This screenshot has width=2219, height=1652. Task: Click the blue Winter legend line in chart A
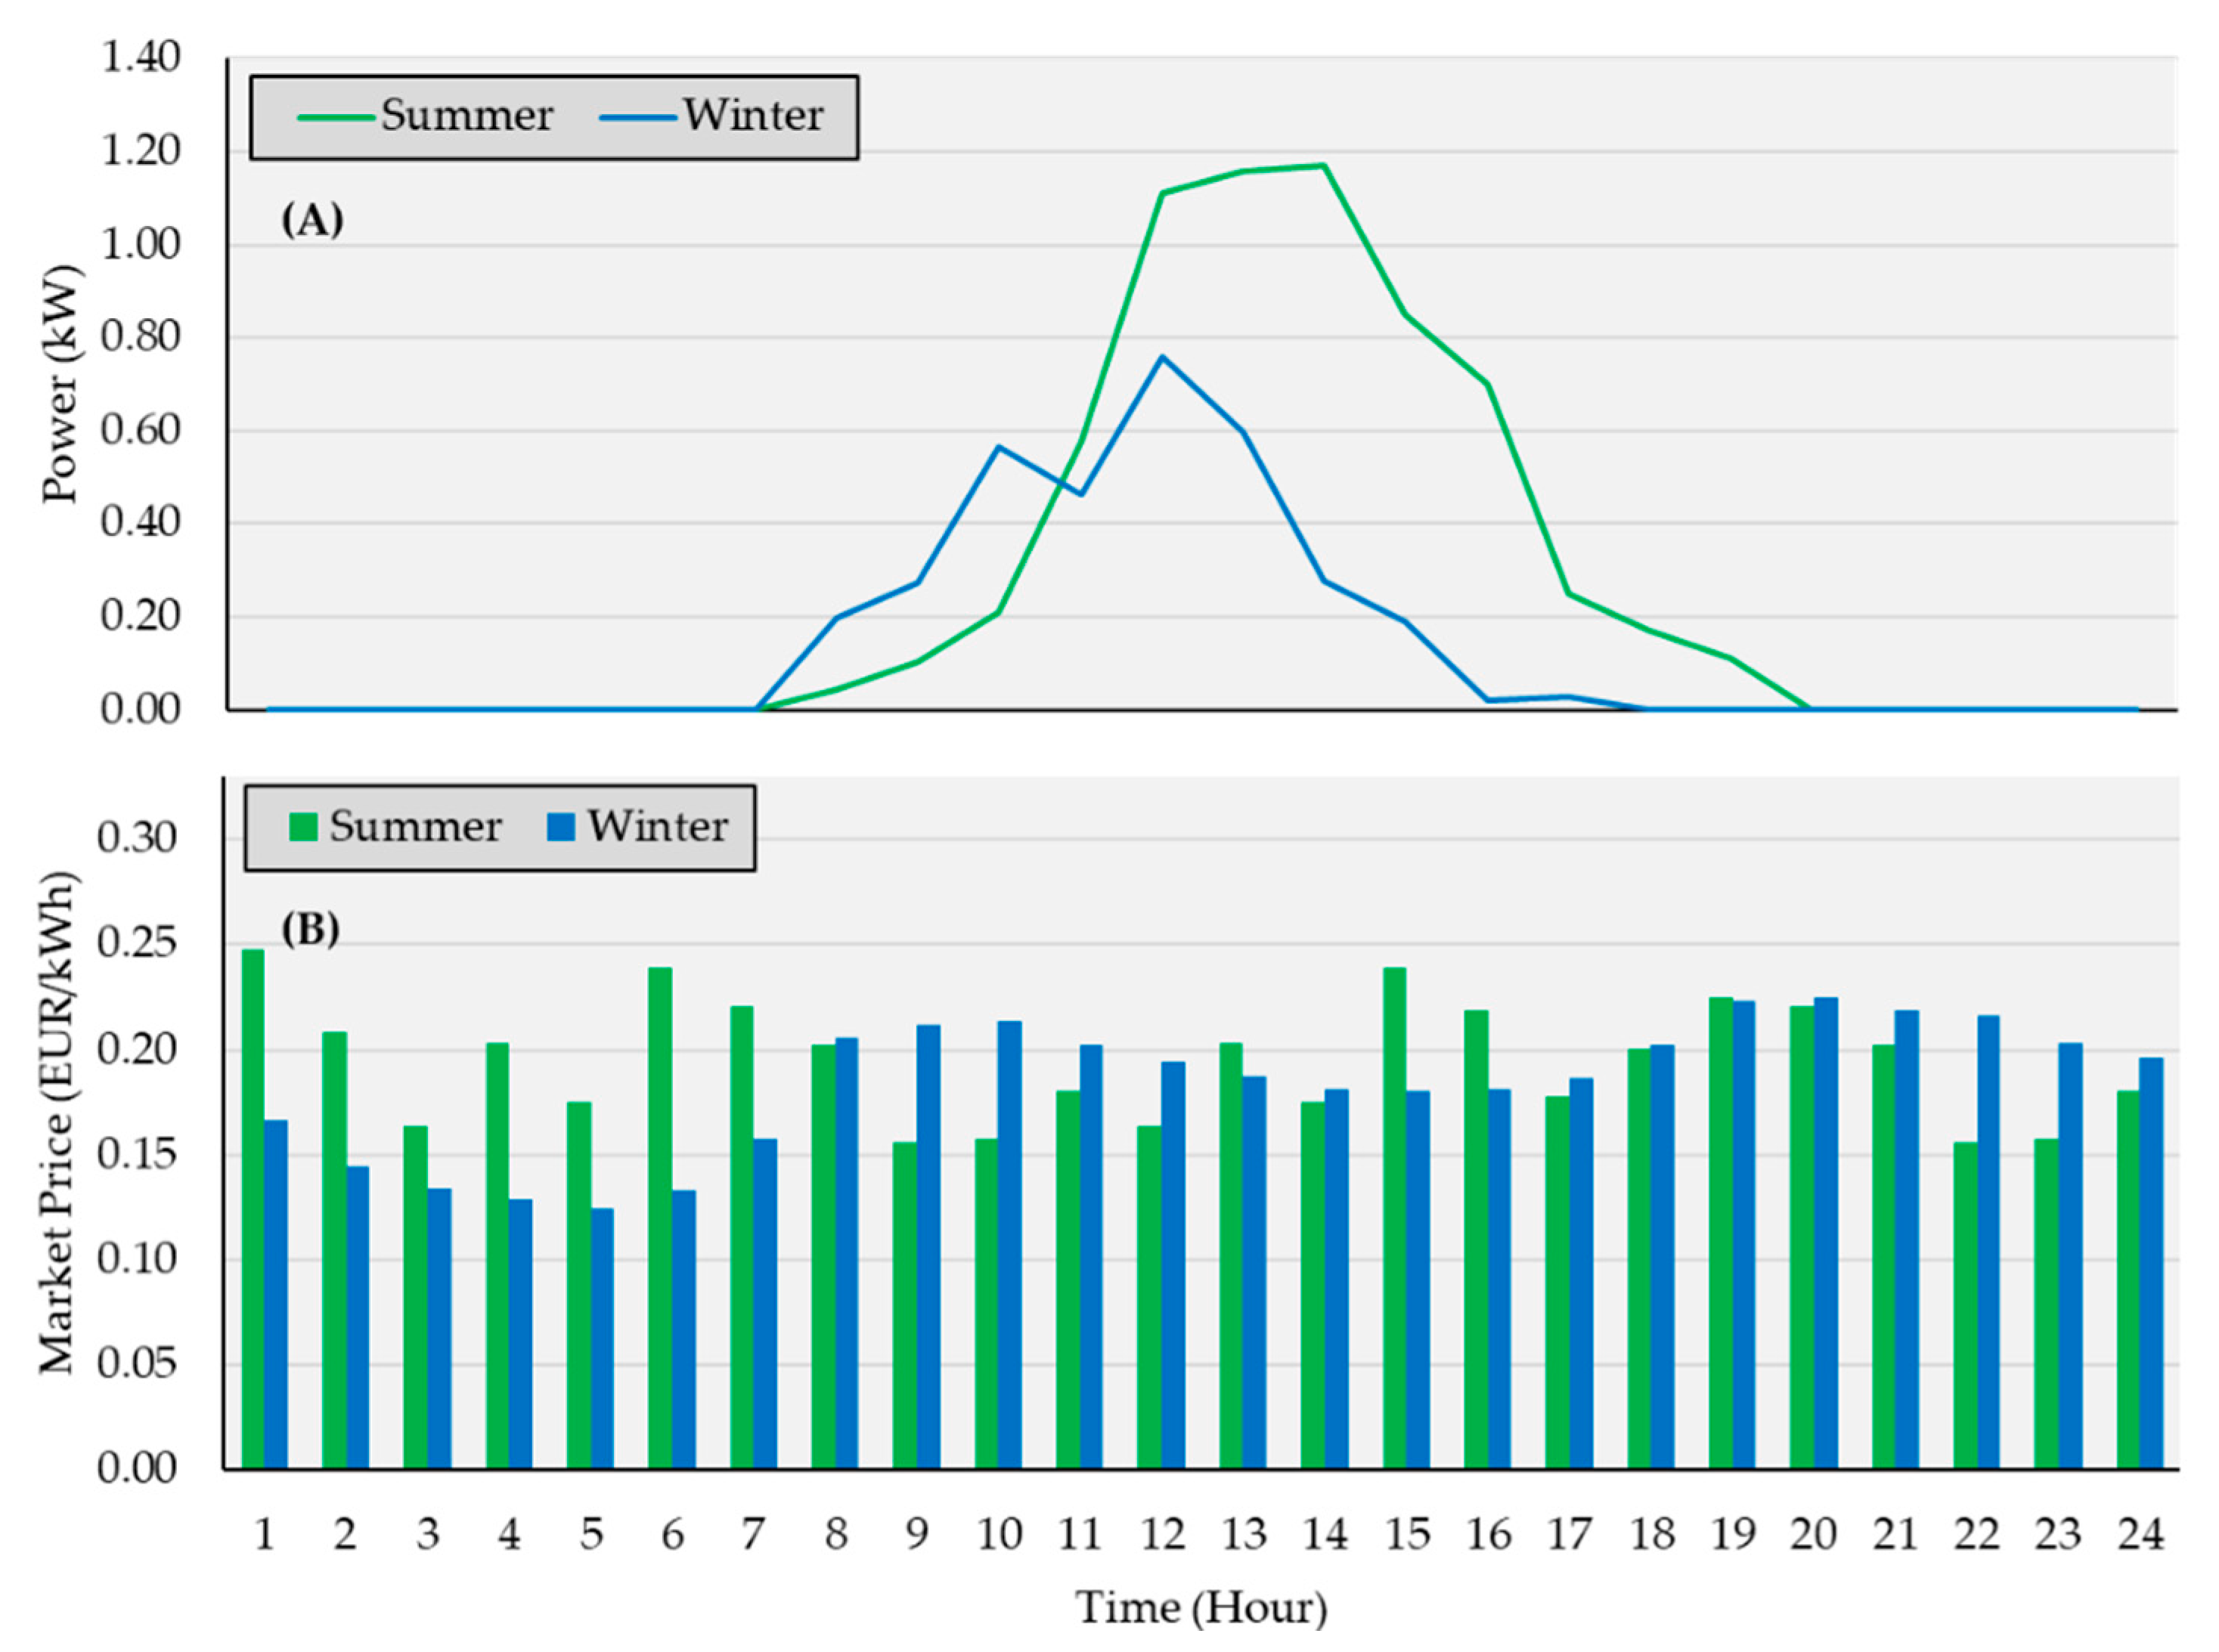coord(638,118)
